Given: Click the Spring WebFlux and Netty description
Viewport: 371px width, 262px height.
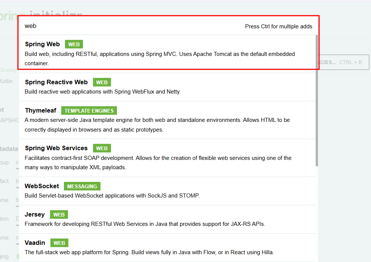Looking at the screenshot, I should pyautogui.click(x=102, y=92).
